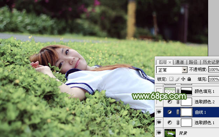Hide the 选取颜色 1 layer eye
The width and height of the screenshot is (219, 137).
[159, 122]
